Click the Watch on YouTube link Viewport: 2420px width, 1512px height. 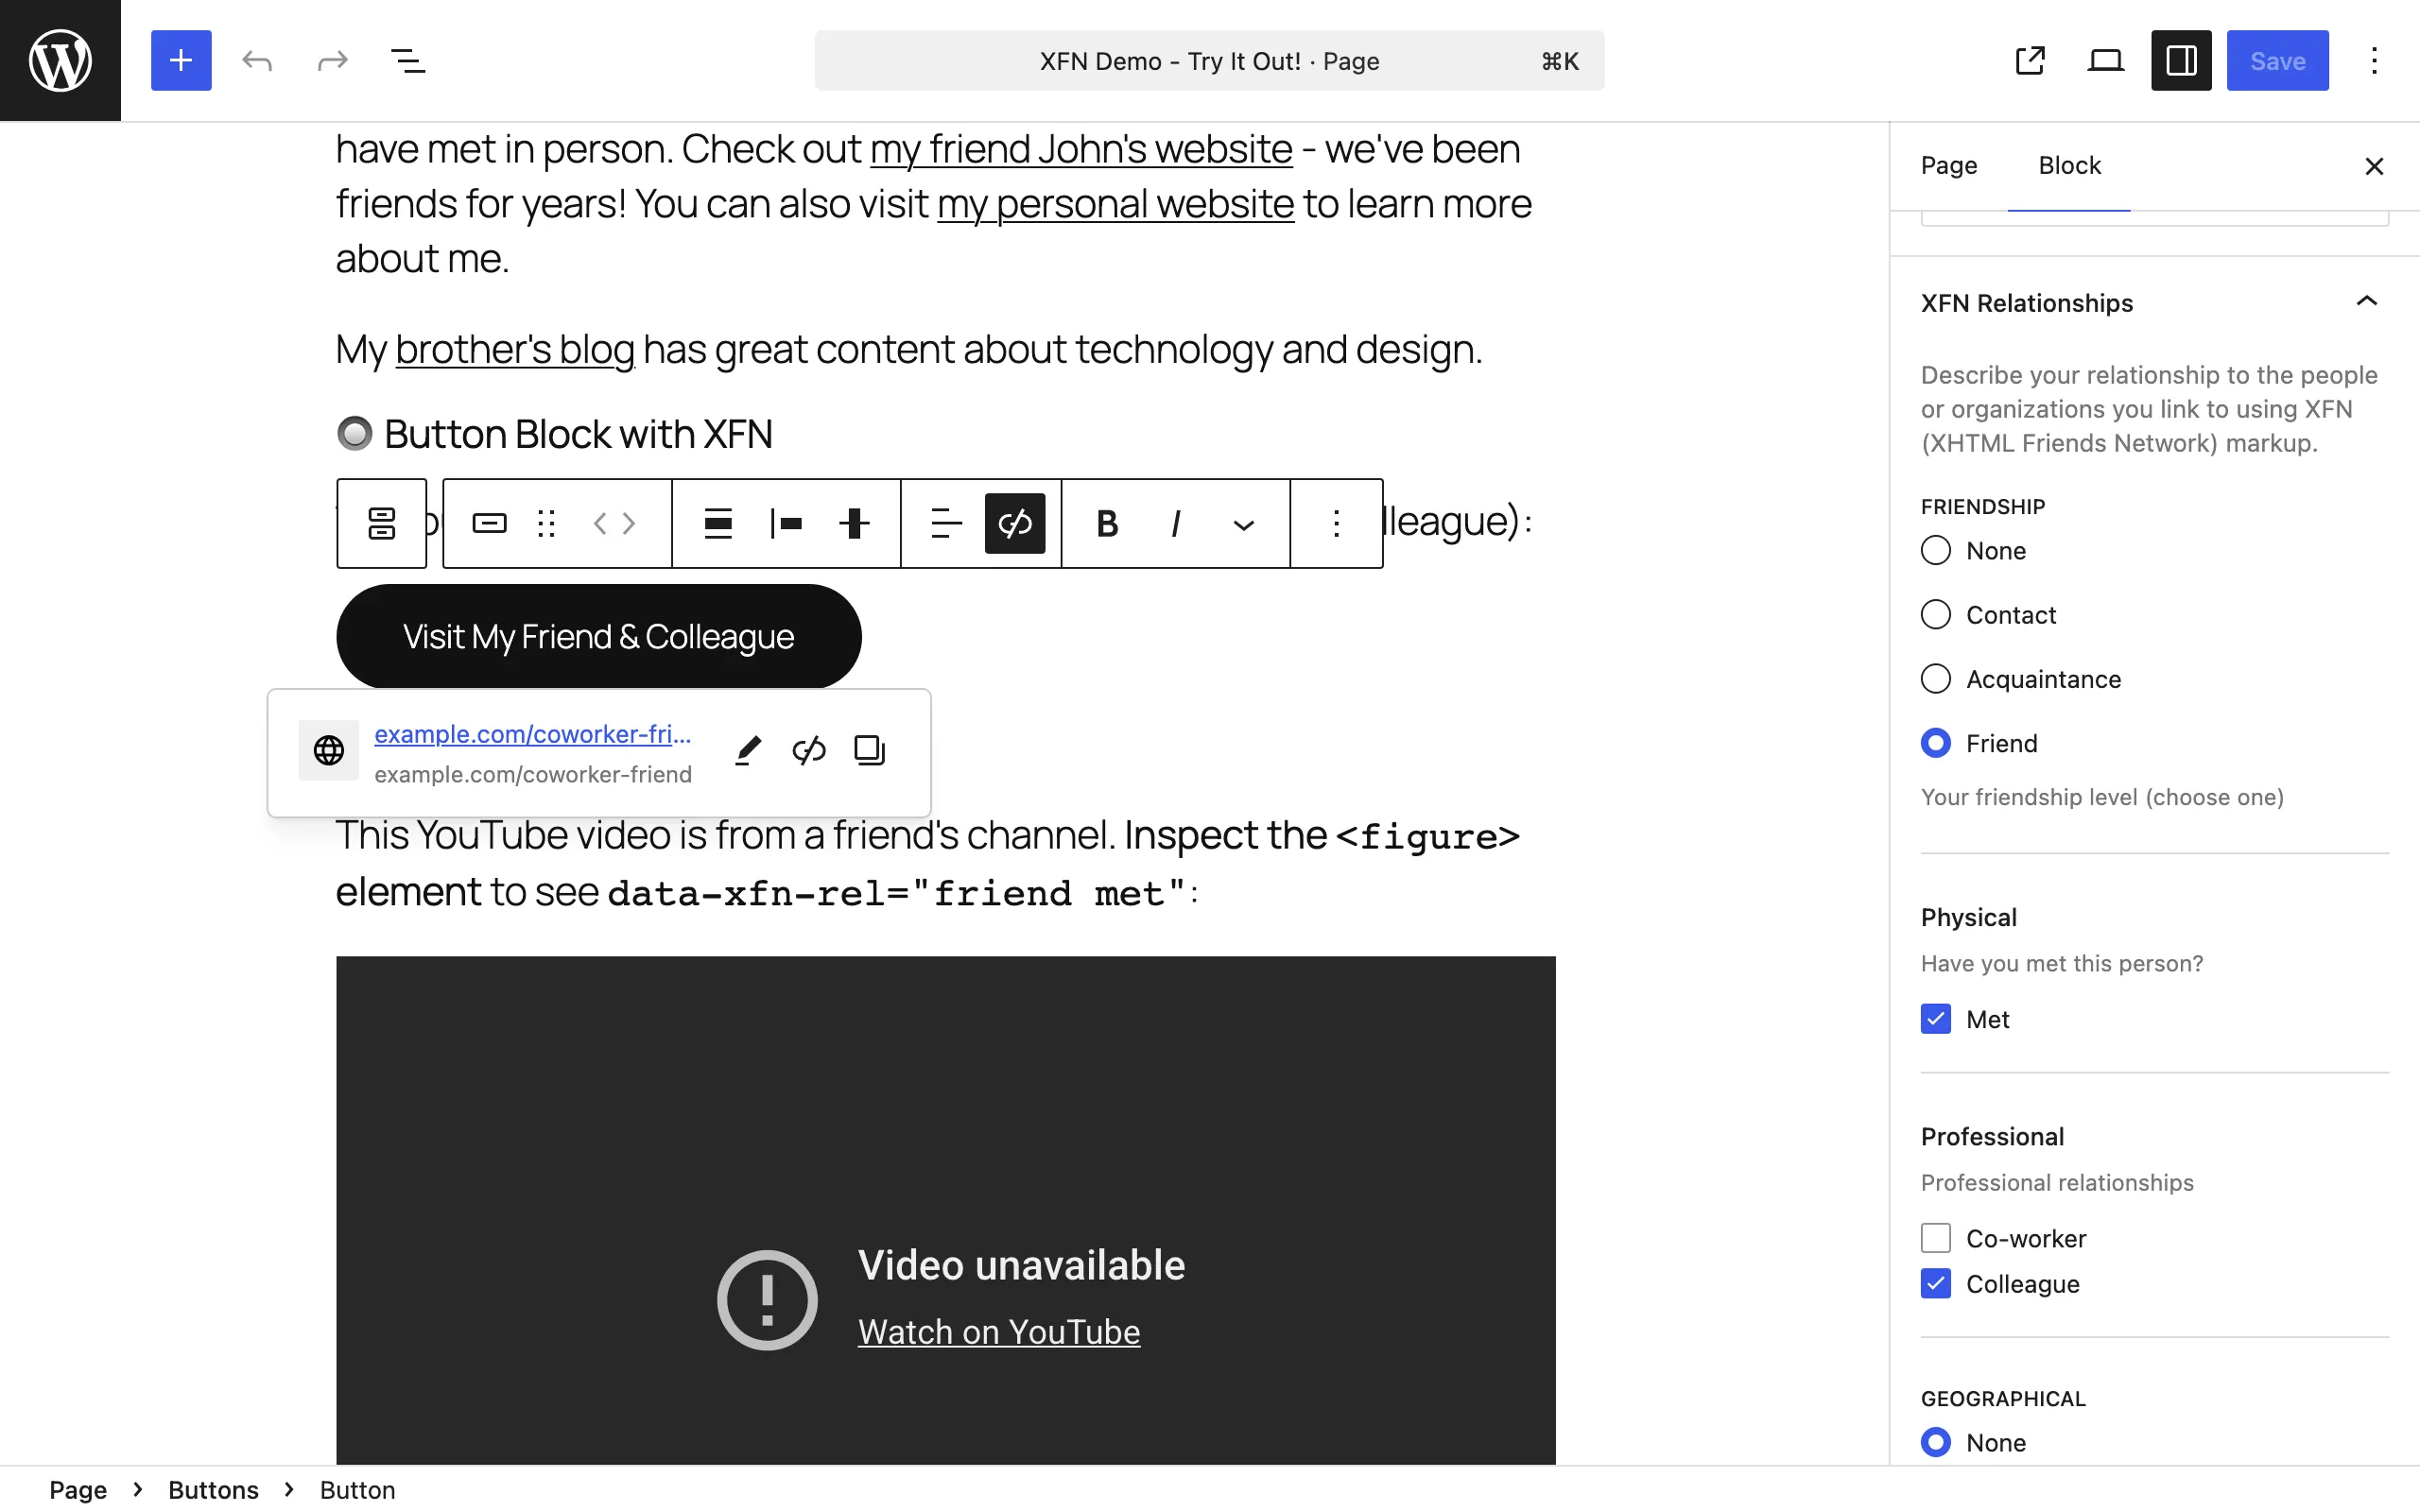pyautogui.click(x=999, y=1332)
